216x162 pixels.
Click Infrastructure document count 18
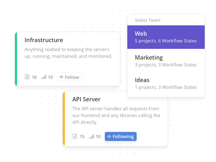point(34,77)
